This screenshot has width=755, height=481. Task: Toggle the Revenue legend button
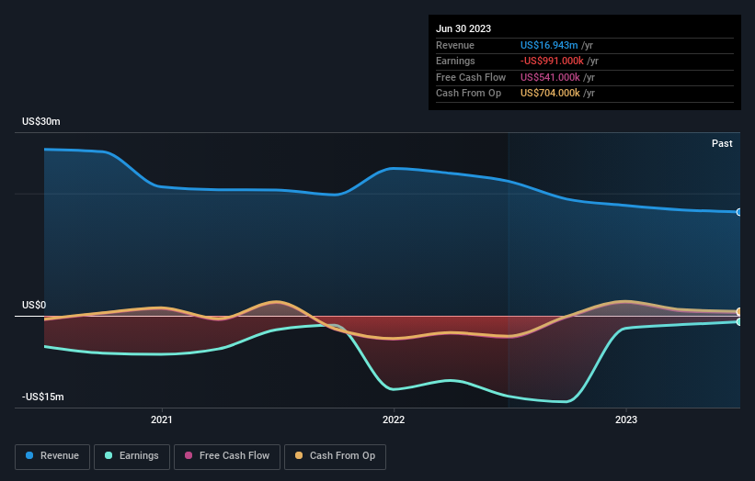tap(52, 456)
